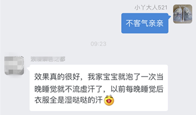Select the blue 不客气亲亲 message bubble
The image size is (196, 115).
point(145,23)
